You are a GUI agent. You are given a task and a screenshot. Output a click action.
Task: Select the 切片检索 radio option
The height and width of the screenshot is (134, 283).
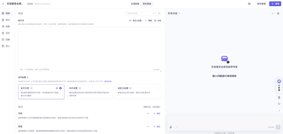click(x=109, y=88)
